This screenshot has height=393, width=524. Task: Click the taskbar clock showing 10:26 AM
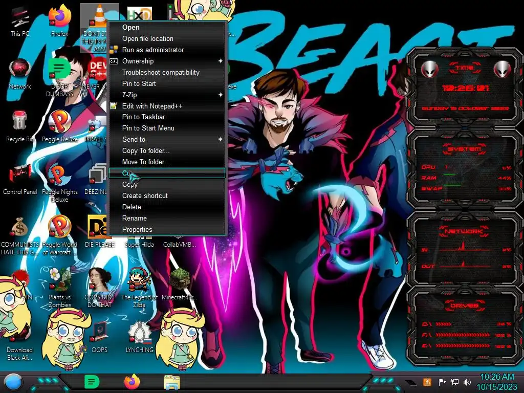(496, 382)
